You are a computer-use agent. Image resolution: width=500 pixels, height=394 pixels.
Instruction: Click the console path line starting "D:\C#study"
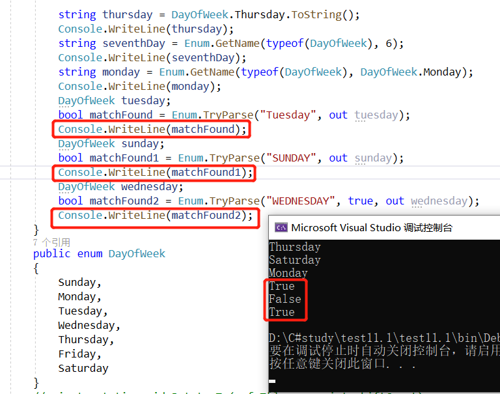click(384, 338)
